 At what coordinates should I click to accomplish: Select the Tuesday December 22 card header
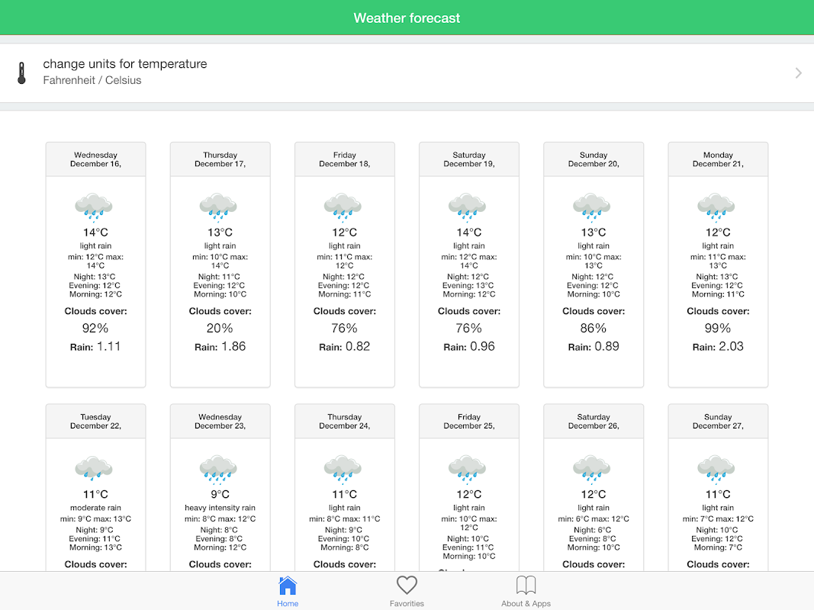click(x=95, y=421)
